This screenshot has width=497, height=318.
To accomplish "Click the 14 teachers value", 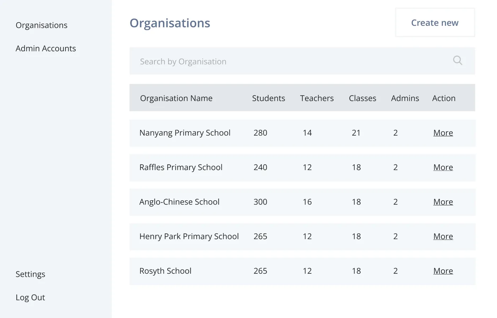I will pyautogui.click(x=307, y=133).
